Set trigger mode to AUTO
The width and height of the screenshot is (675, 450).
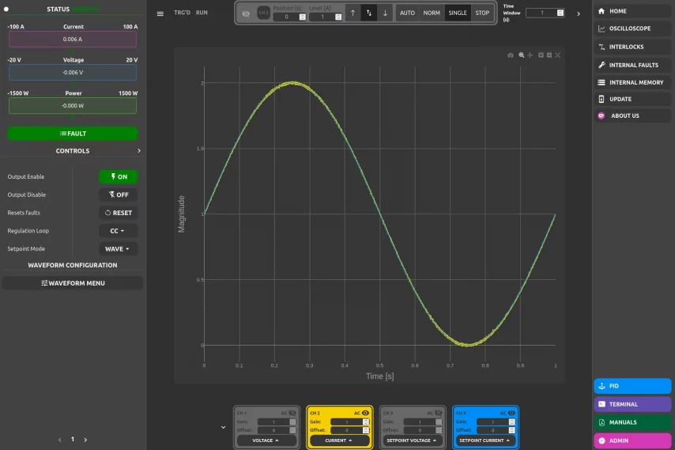click(407, 13)
